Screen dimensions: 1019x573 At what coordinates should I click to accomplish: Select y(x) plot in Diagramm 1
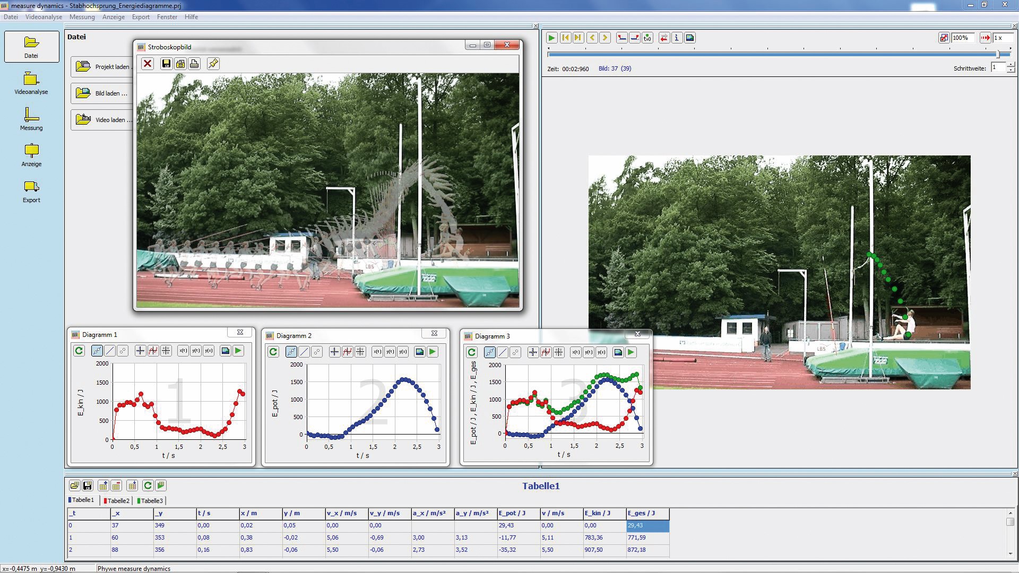pos(209,351)
